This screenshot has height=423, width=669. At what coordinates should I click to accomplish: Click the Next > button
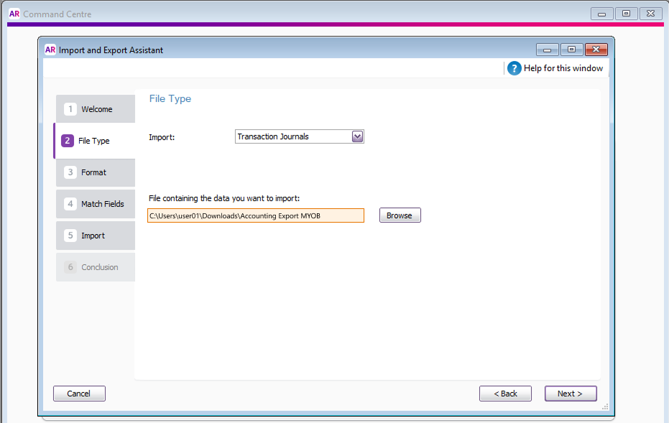(571, 394)
